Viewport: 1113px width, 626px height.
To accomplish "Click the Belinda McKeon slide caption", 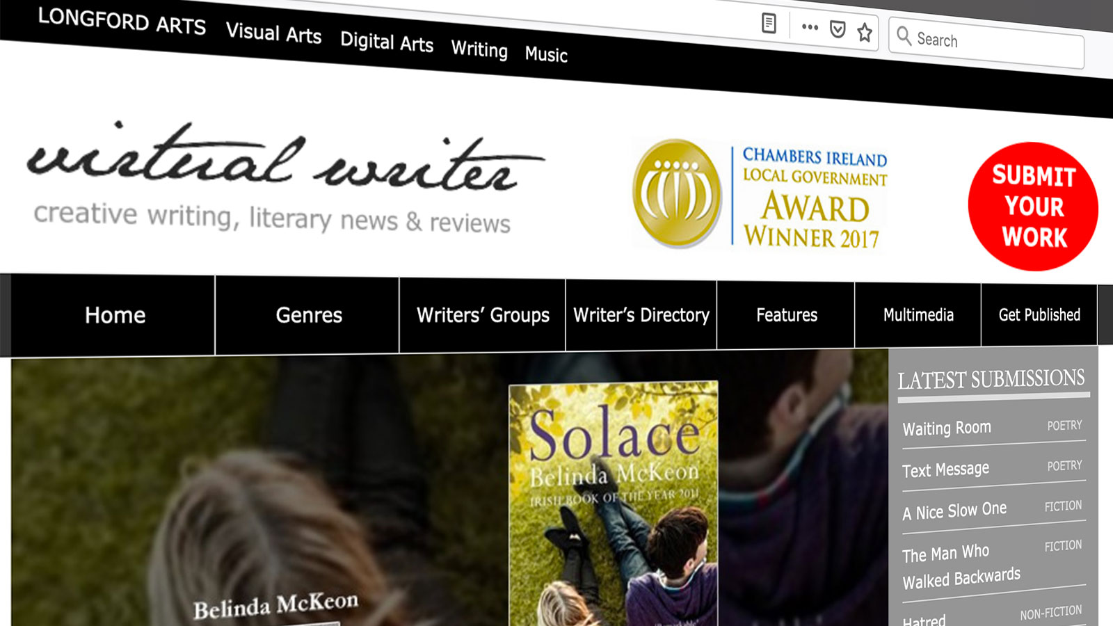I will point(275,605).
